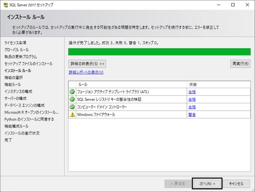Select セットアップ ファイルのインストール step in sidebar

29,64
